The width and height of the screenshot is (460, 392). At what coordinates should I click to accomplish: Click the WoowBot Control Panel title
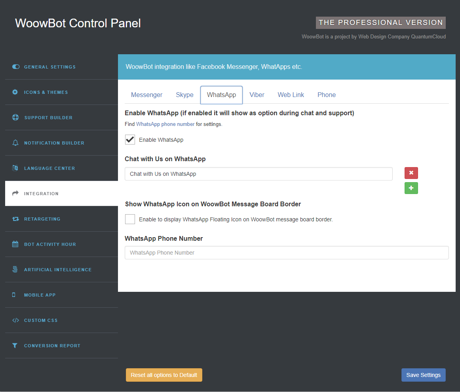[x=78, y=23]
